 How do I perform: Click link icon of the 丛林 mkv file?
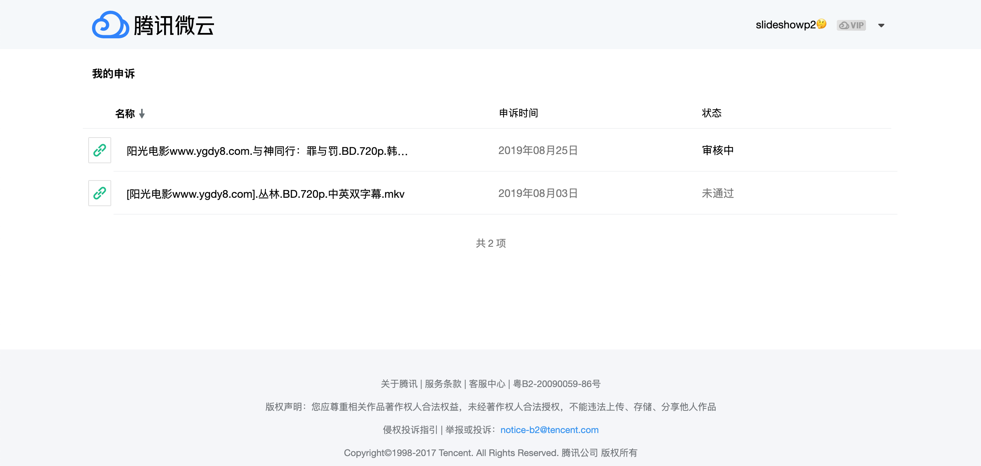coord(100,193)
